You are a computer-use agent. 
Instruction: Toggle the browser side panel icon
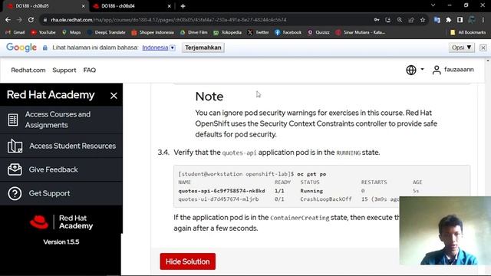[x=460, y=20]
